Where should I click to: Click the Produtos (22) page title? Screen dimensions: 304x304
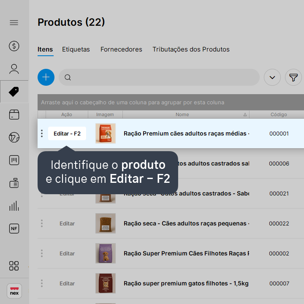click(x=71, y=22)
